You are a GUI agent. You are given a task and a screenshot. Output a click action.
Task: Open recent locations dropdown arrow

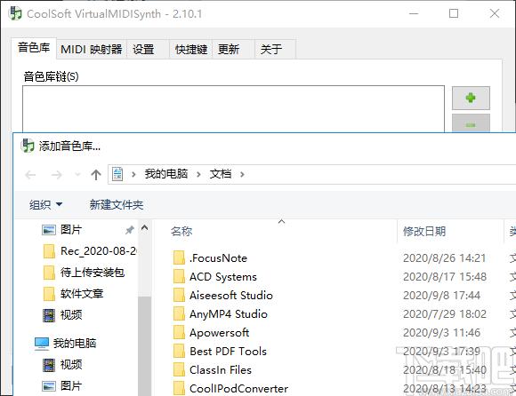pyautogui.click(x=77, y=175)
